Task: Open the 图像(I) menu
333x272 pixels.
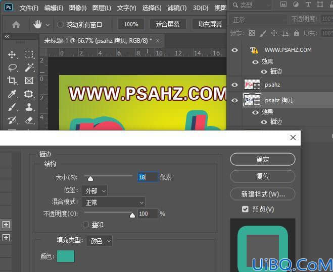Action: click(x=78, y=8)
